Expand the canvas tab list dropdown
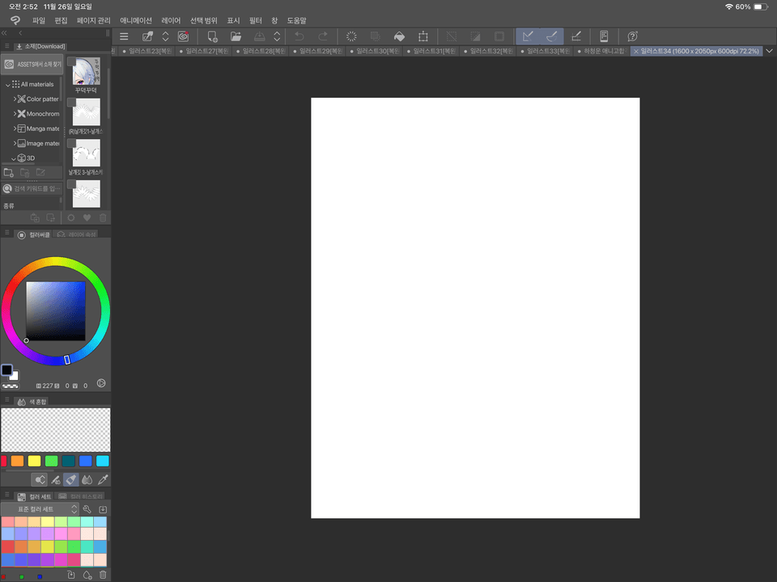This screenshot has height=582, width=777. tap(769, 51)
